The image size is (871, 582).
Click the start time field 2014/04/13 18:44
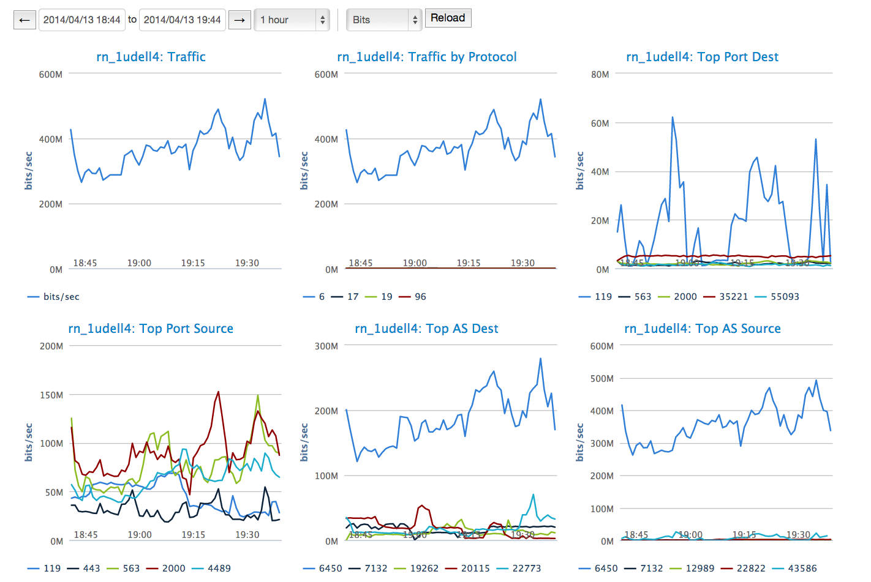[x=82, y=20]
